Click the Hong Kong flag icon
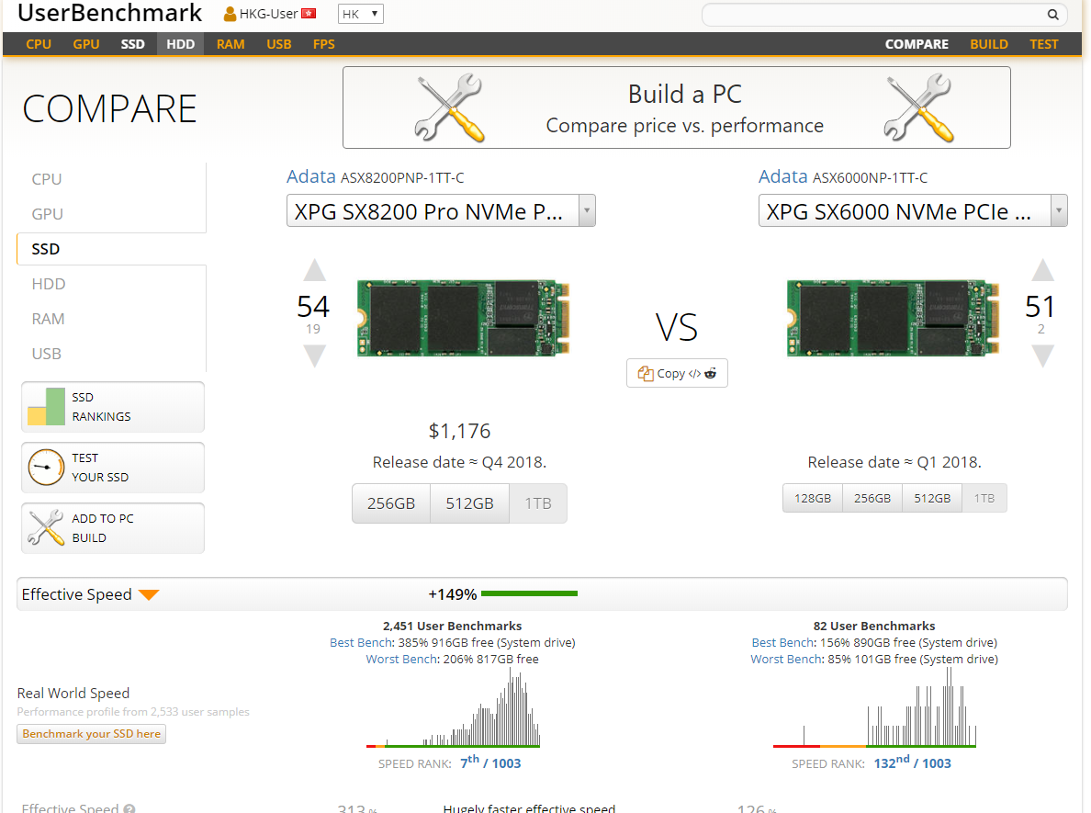The width and height of the screenshot is (1091, 813). 309,14
